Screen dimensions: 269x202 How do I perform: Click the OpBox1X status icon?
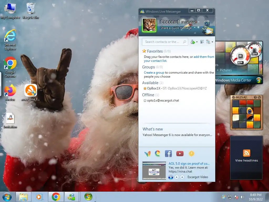point(145,88)
